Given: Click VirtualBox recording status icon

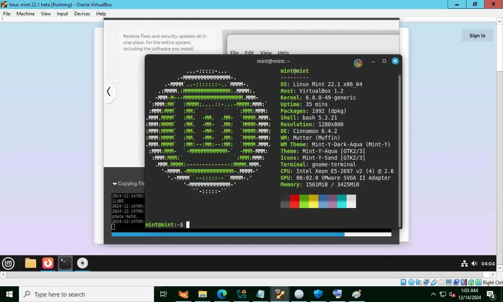Looking at the screenshot, I should [456, 282].
